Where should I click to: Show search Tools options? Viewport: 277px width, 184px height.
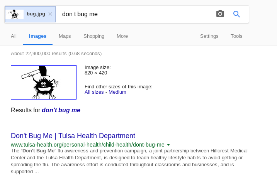236,36
